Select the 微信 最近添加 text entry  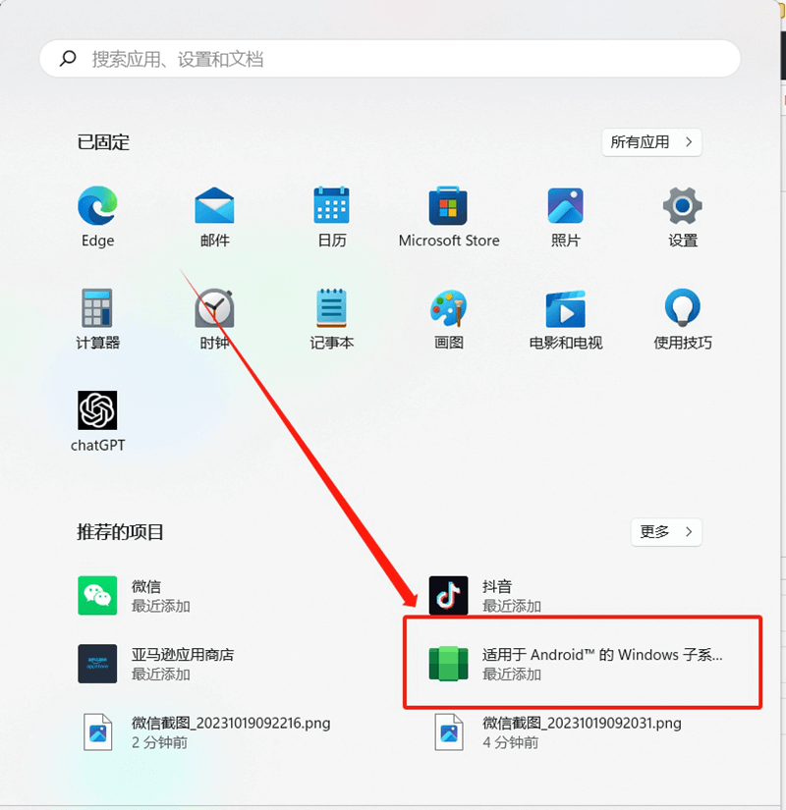(161, 596)
